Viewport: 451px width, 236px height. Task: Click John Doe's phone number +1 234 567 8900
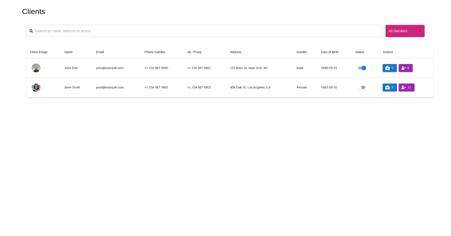coord(156,68)
